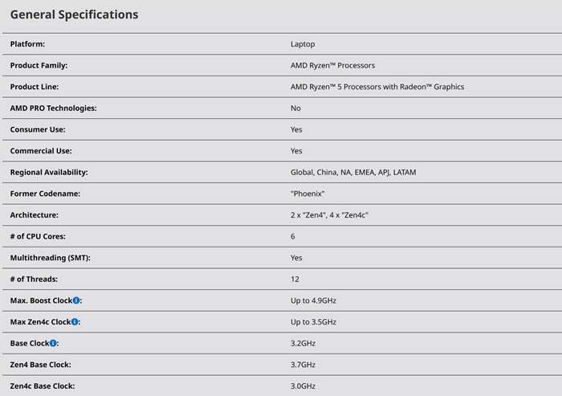The height and width of the screenshot is (396, 562).
Task: Click the info icon beside Max Zen4c Clock
Action: [75, 322]
